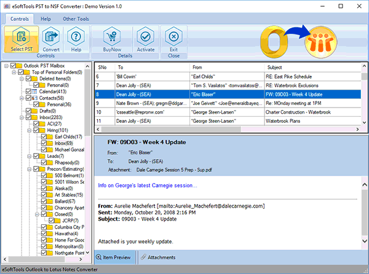Click the Deleted Items(0) folder icon
This screenshot has height=274, width=369.
tap(34, 79)
